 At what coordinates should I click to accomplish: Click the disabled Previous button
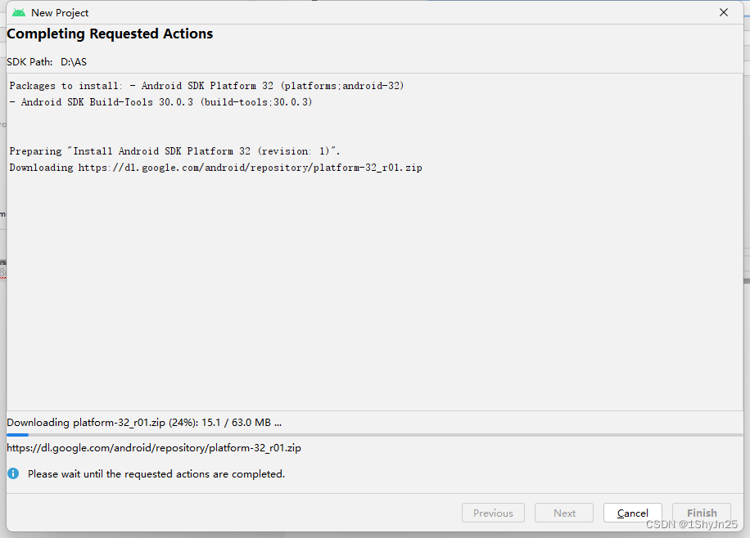pos(493,513)
